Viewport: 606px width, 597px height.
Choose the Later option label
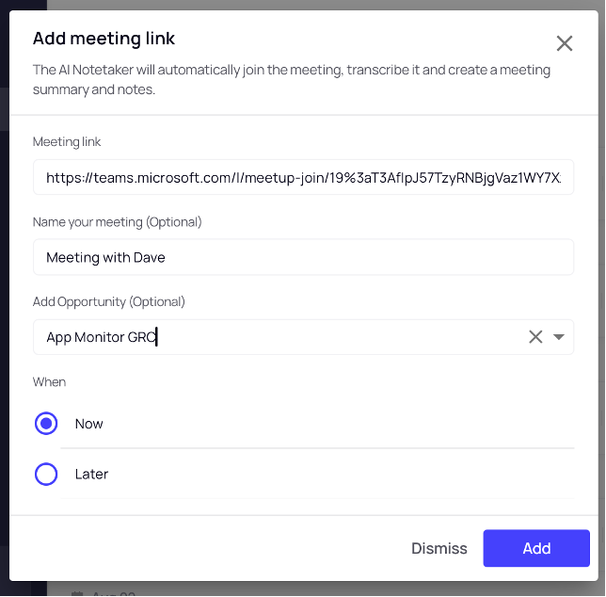click(x=91, y=474)
